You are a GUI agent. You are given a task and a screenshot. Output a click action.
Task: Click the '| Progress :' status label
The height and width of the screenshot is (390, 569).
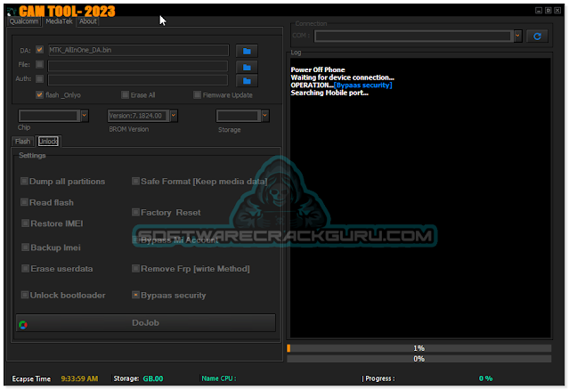pyautogui.click(x=378, y=378)
